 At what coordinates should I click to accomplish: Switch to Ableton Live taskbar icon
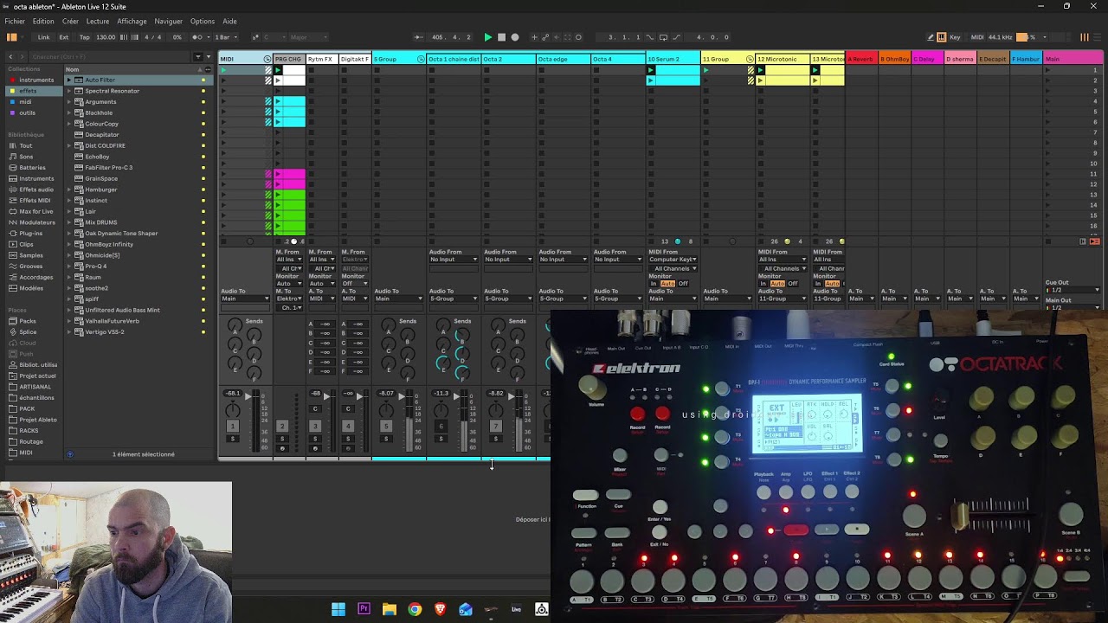tap(516, 609)
